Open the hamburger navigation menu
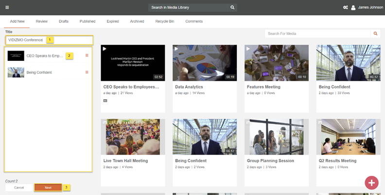The image size is (385, 195). click(x=7, y=7)
